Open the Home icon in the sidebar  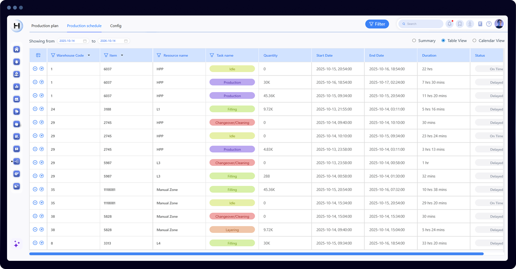coord(17,49)
